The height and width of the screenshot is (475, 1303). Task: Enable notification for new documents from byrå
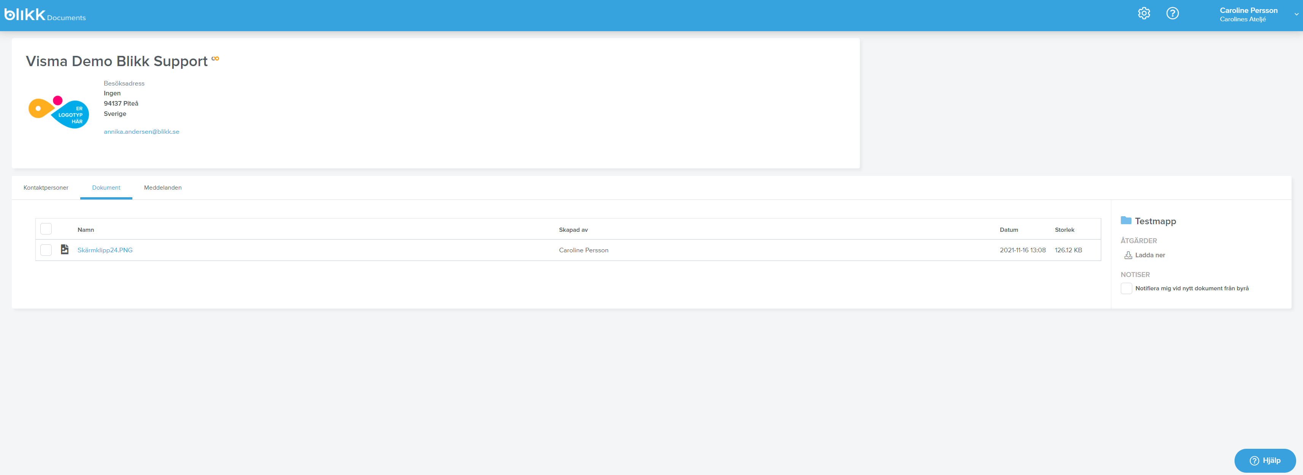1126,288
